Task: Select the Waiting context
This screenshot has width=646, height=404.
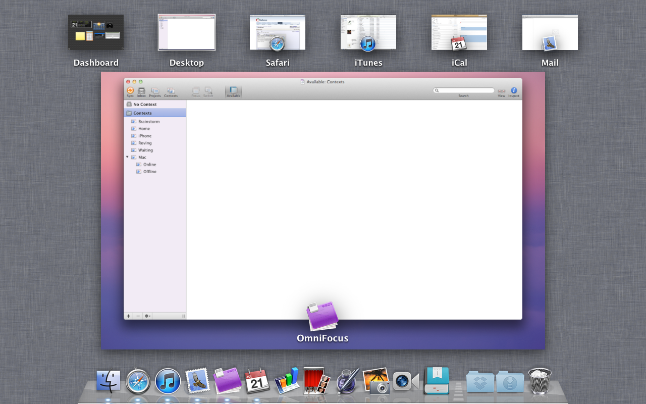Action: point(155,150)
